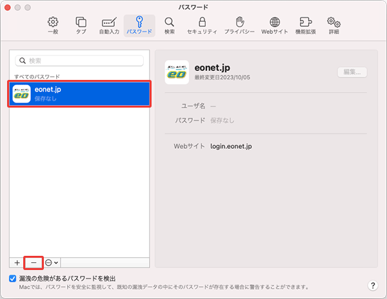
Task: Open the タブ (Tabs) preferences pane
Action: pyautogui.click(x=81, y=25)
